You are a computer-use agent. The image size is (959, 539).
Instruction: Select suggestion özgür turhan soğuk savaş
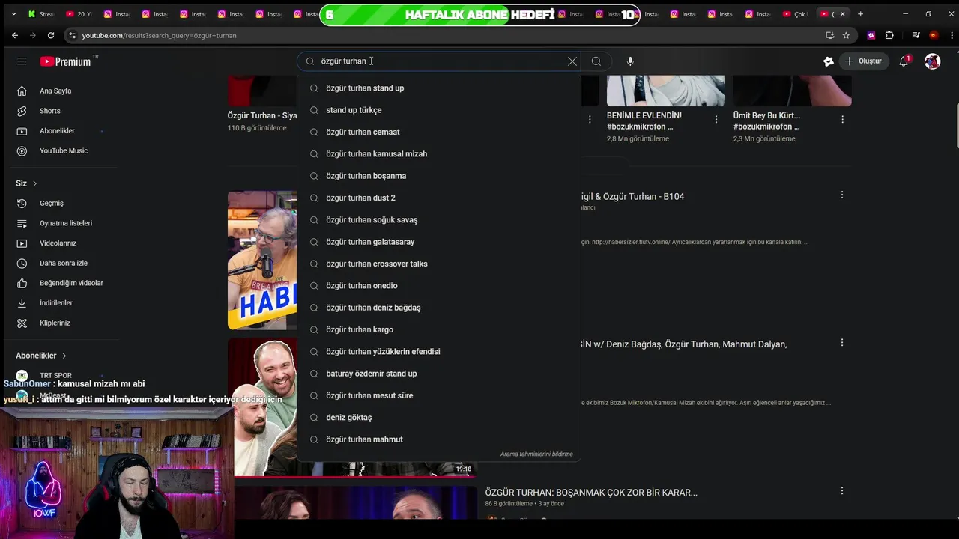coord(438,220)
